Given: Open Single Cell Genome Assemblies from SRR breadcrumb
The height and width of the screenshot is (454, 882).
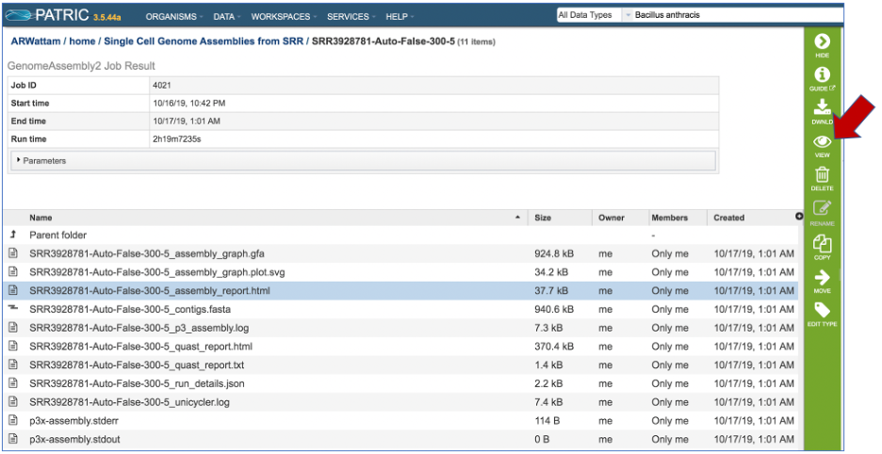Looking at the screenshot, I should 204,41.
